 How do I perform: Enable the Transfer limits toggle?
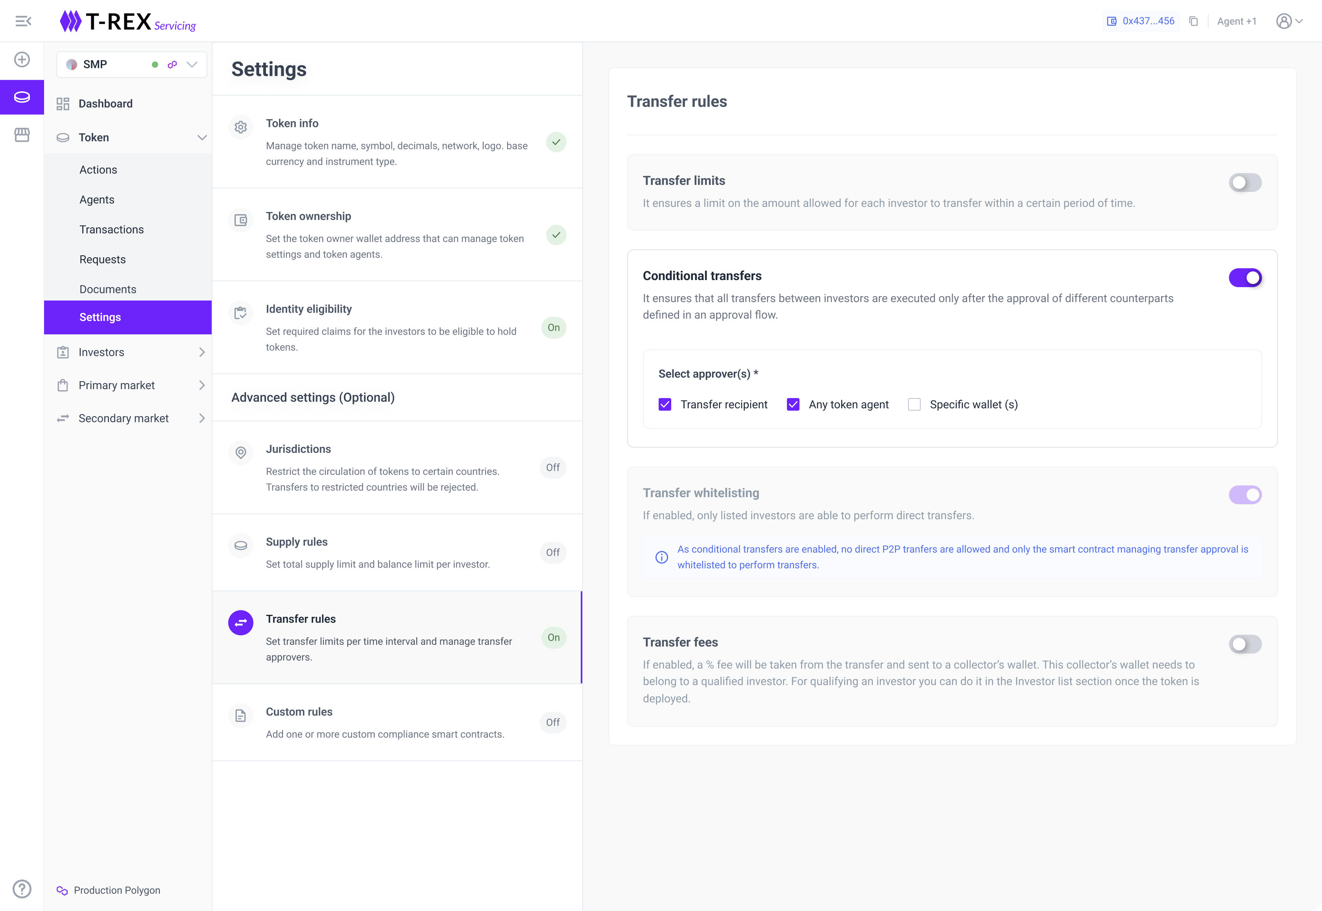point(1245,183)
